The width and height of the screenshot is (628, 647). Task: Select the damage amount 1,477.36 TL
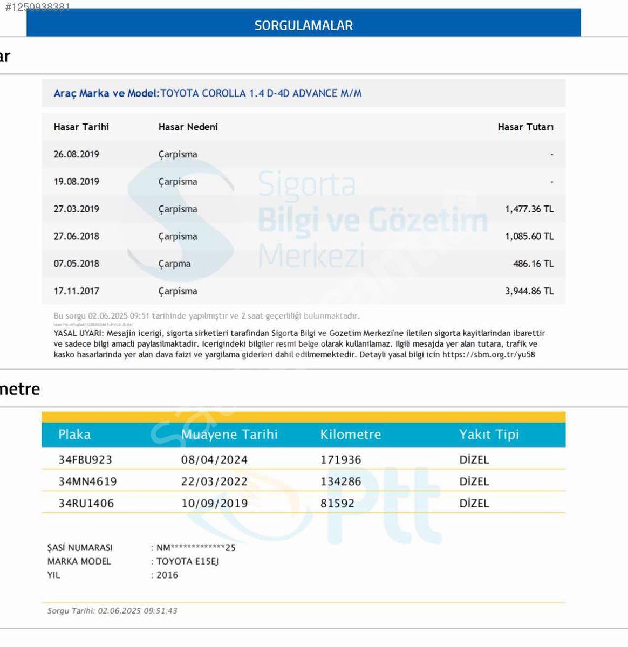tap(529, 209)
